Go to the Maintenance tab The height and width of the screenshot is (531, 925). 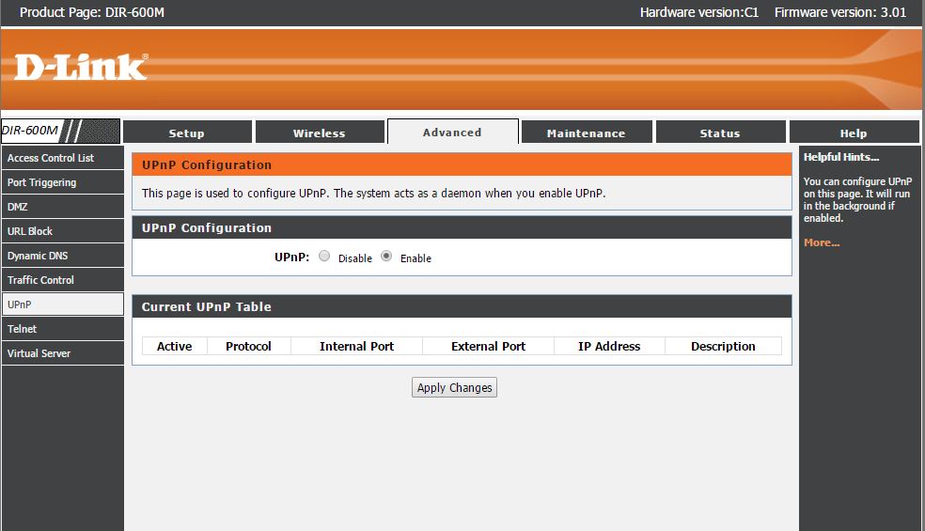(587, 133)
